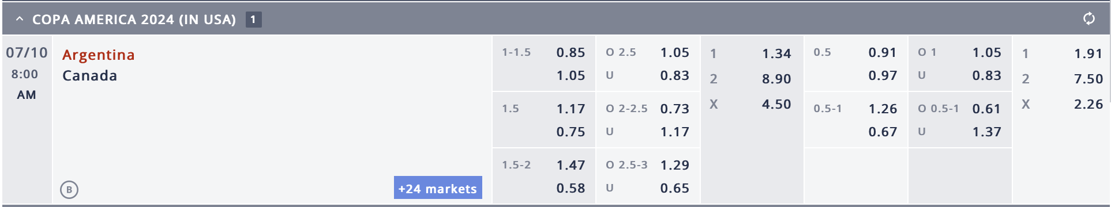The image size is (1111, 207).
Task: Select Over 2-2.5 odds 0.73
Action: click(x=674, y=109)
